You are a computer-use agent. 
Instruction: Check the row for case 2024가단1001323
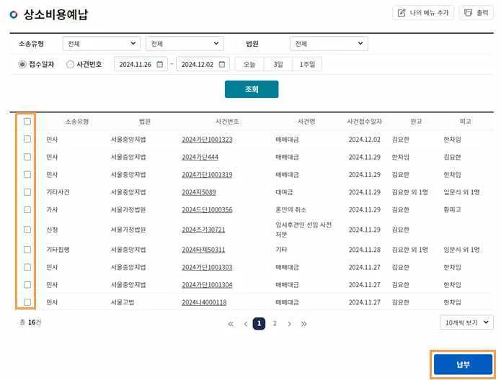[x=27, y=139]
